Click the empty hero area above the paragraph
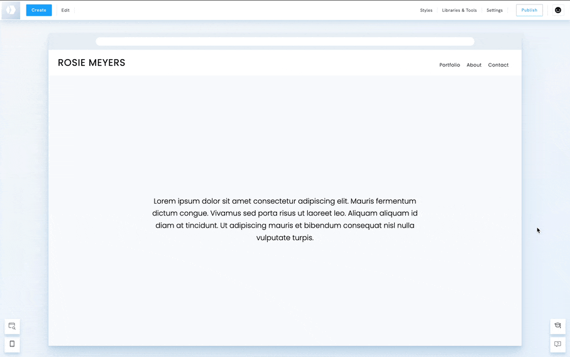 [285, 132]
